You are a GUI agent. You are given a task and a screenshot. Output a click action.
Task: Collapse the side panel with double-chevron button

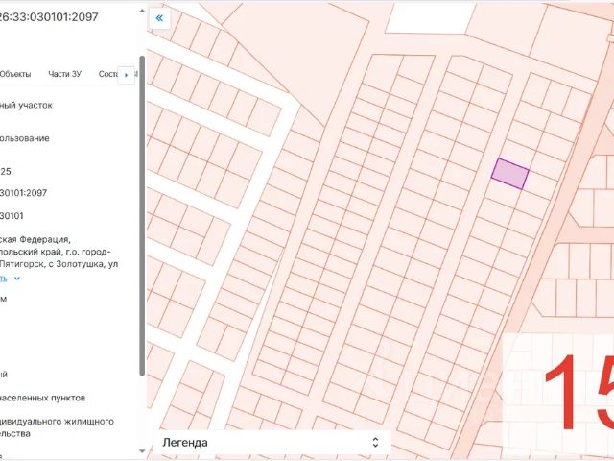[x=159, y=18]
